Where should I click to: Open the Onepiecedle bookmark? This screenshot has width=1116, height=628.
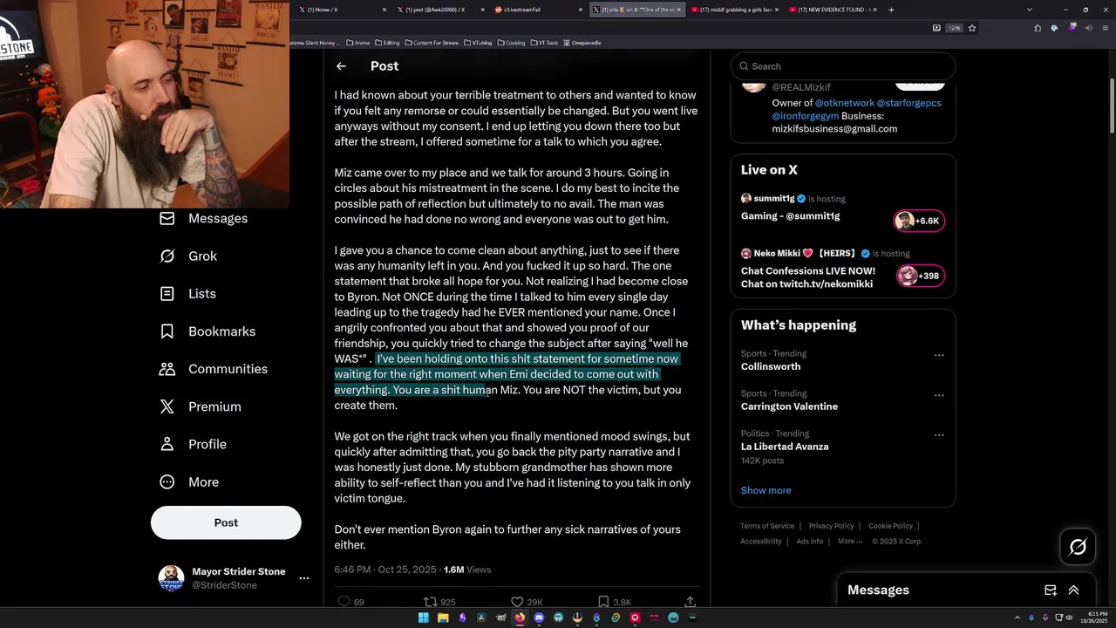(x=582, y=43)
